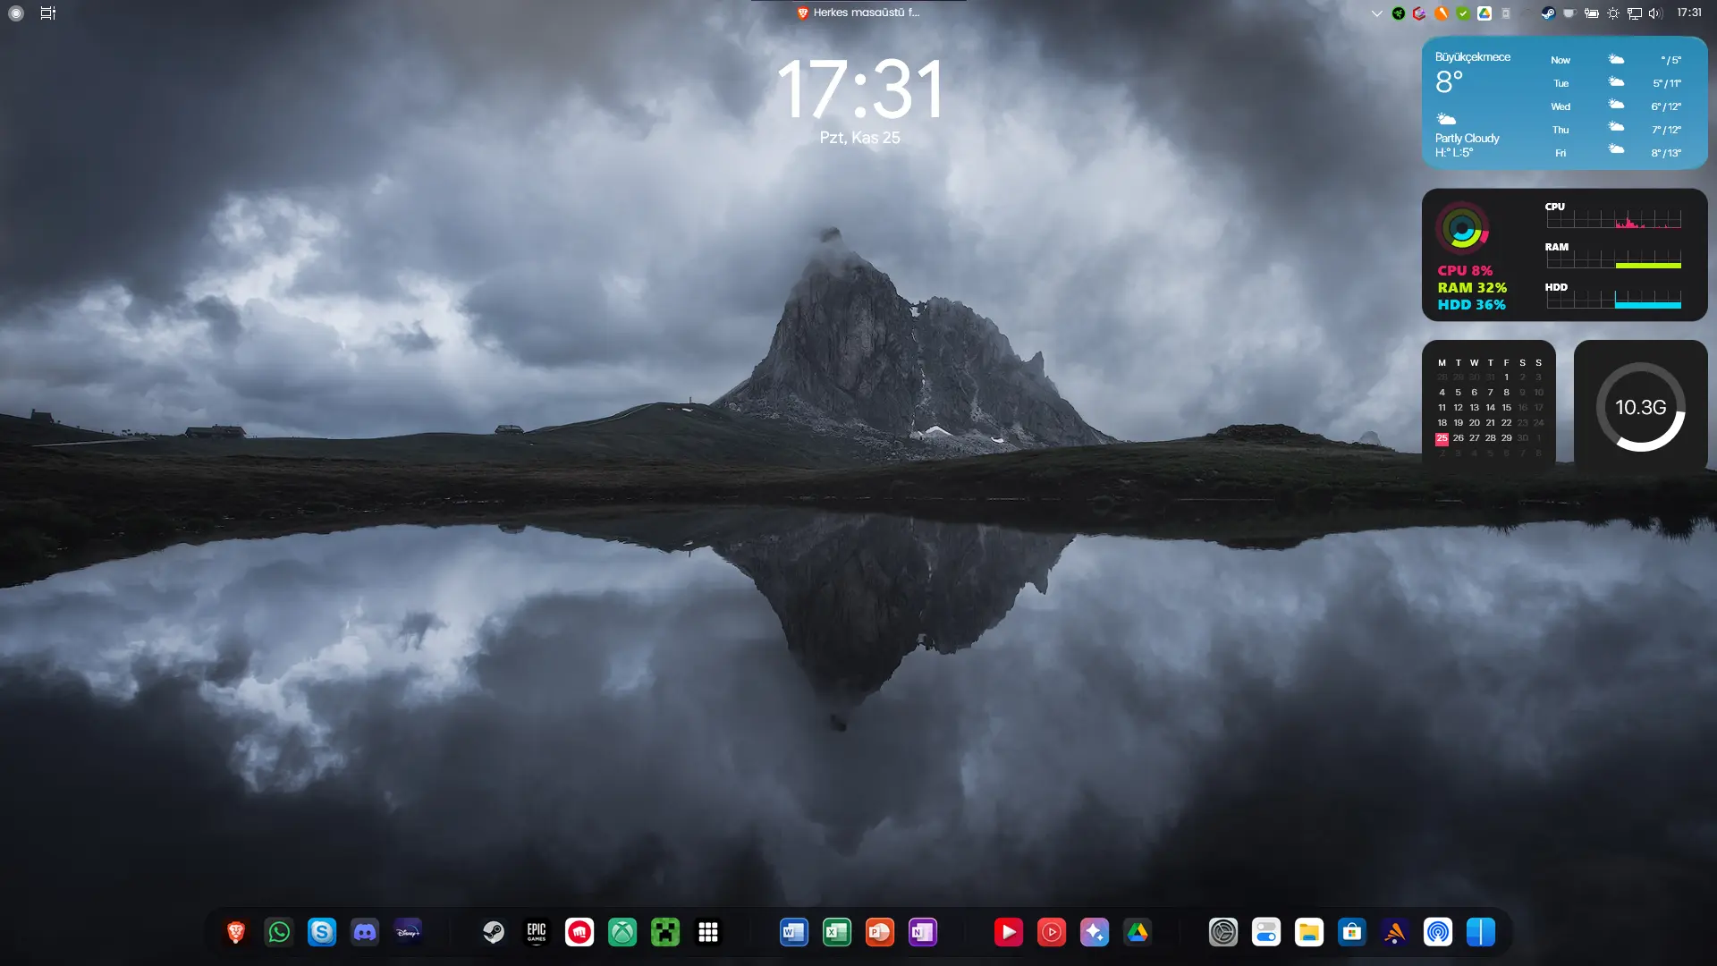Viewport: 1717px width, 966px height.
Task: Click the 10.3G circular gauge widget
Action: (1641, 407)
